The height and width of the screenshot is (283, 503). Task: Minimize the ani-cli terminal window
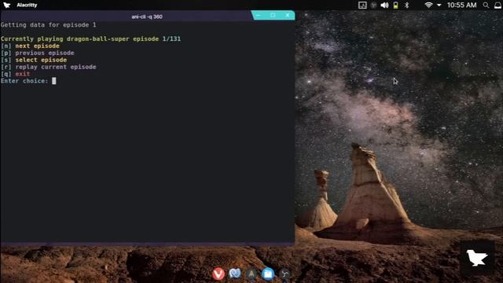click(x=259, y=15)
